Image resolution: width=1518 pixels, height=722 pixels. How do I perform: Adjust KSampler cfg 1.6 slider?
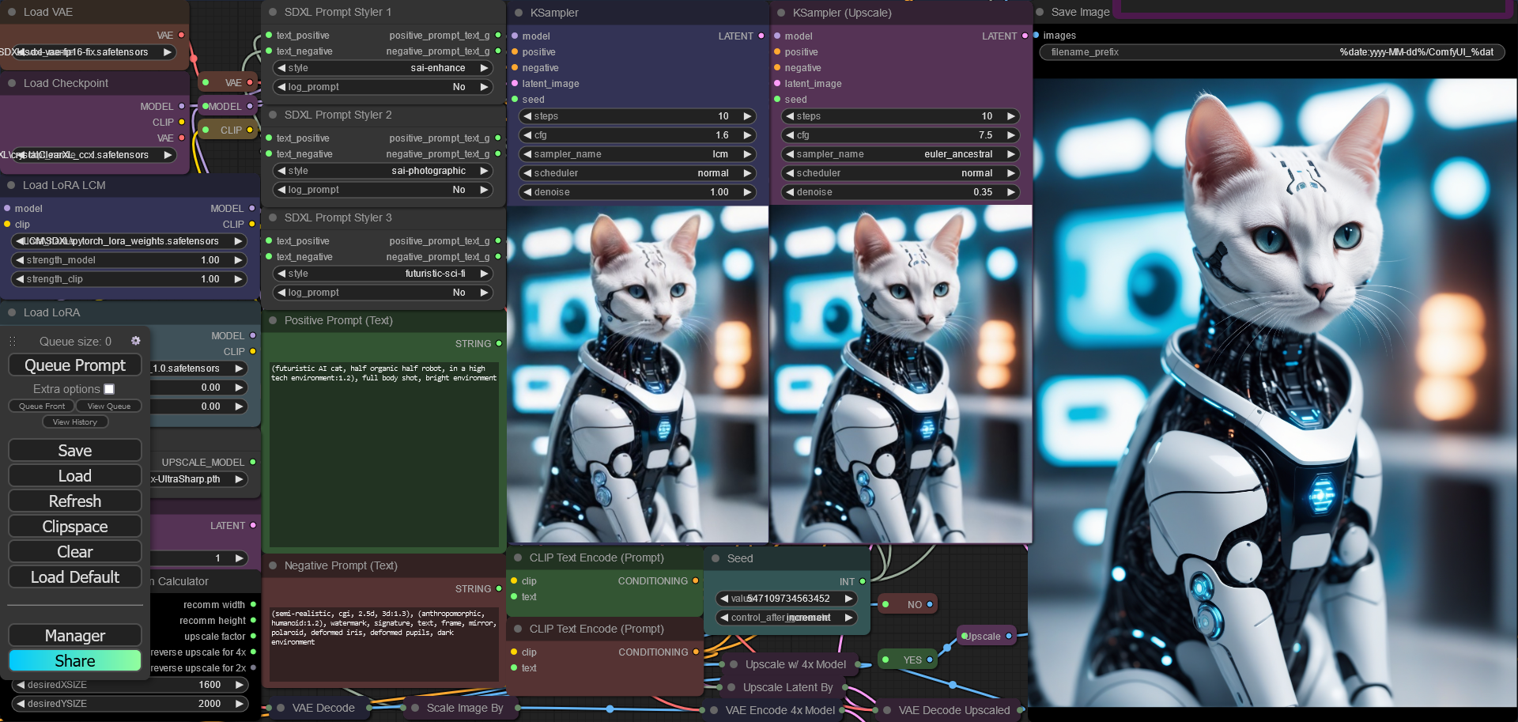(637, 135)
